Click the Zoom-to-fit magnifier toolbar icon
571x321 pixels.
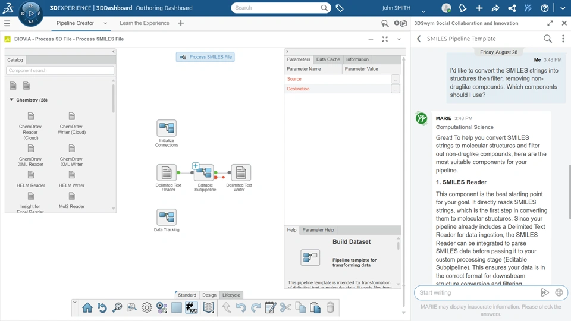[x=117, y=307]
